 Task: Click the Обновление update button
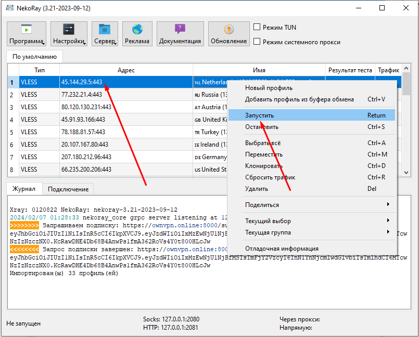coord(228,34)
